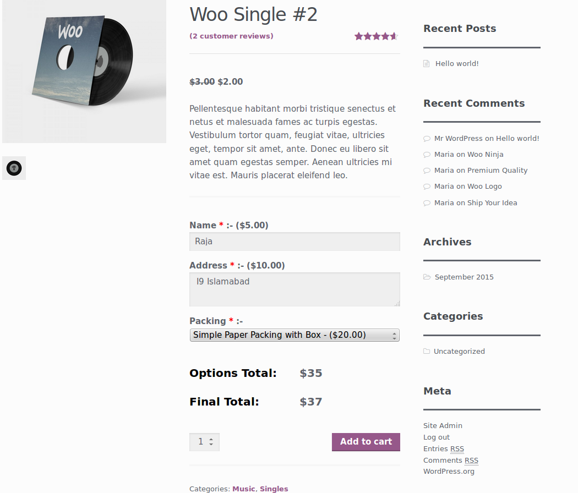This screenshot has width=578, height=493.
Task: Click the Add to cart button
Action: (x=366, y=442)
